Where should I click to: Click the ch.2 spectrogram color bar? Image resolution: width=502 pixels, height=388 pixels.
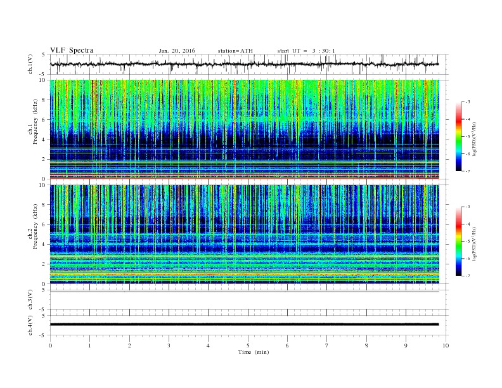pyautogui.click(x=459, y=242)
